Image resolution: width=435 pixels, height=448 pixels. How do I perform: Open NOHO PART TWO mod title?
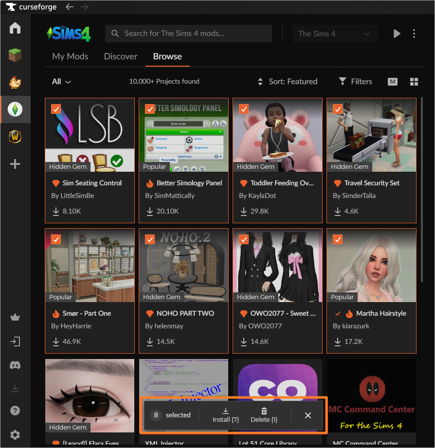tap(185, 313)
